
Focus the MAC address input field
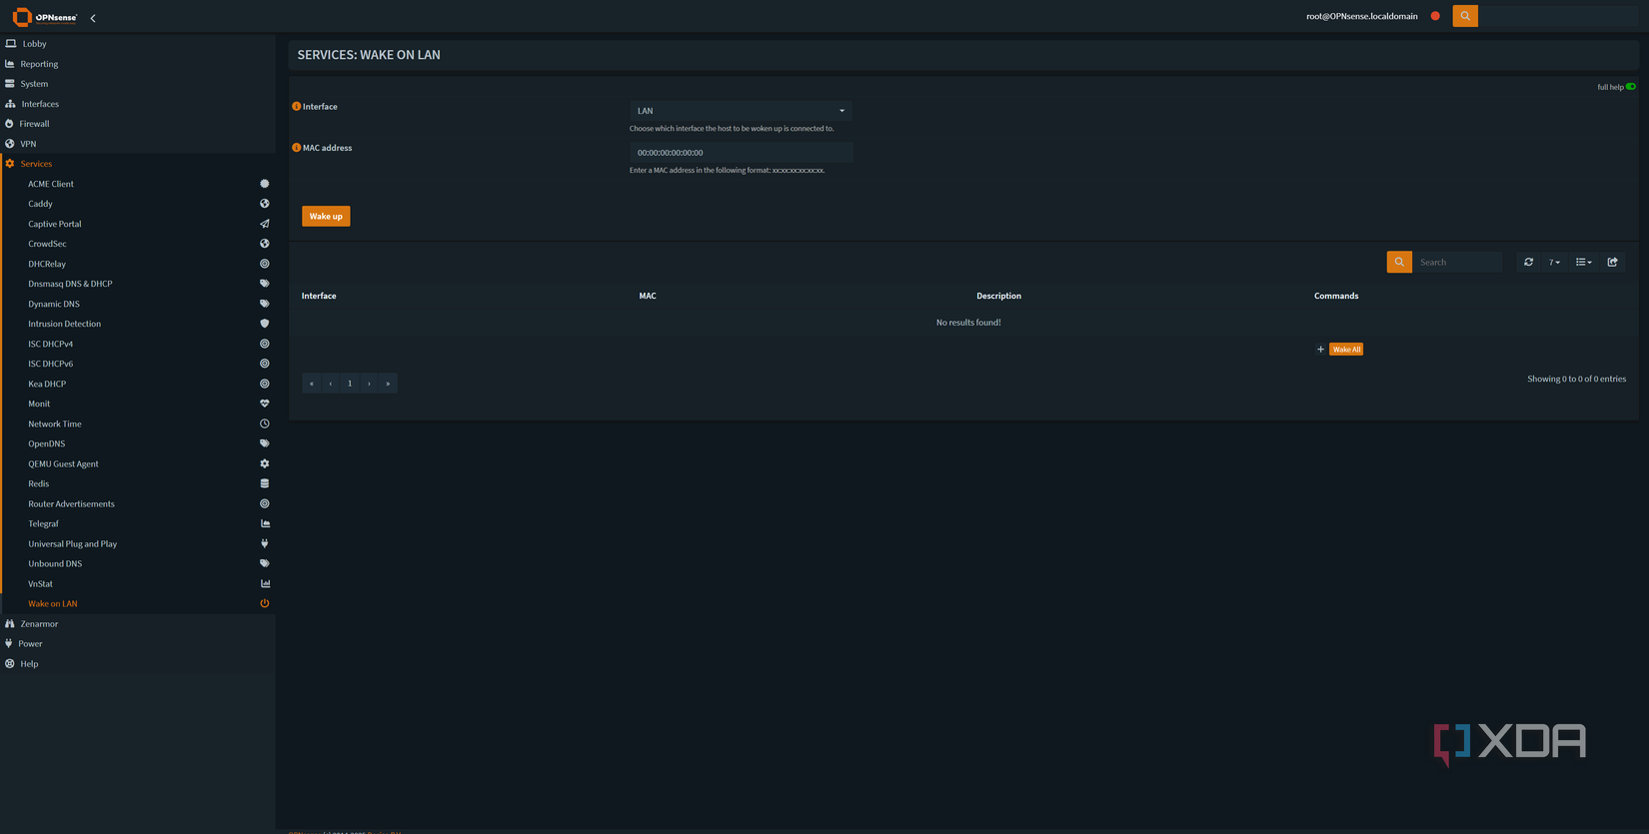pos(741,153)
